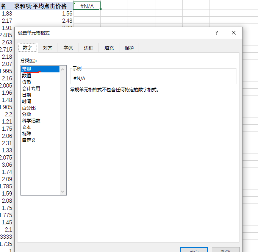This screenshot has width=258, height=252.
Task: Select 数值 in the category list
Action: (x=27, y=75)
